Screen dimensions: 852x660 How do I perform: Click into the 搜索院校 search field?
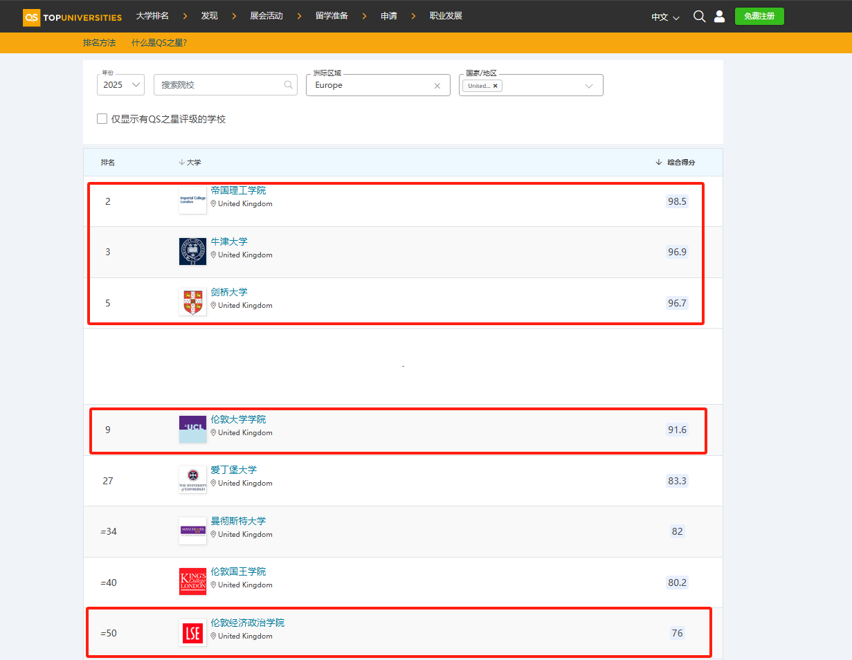[218, 85]
